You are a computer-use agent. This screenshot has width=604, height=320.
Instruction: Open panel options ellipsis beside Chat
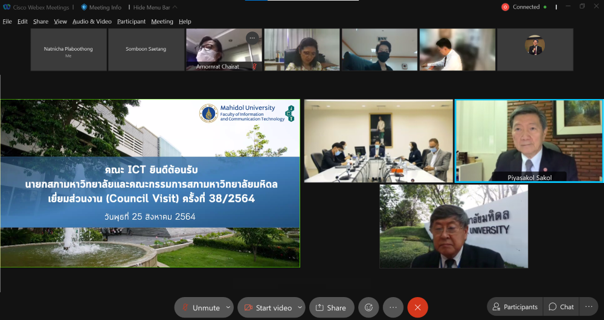589,307
